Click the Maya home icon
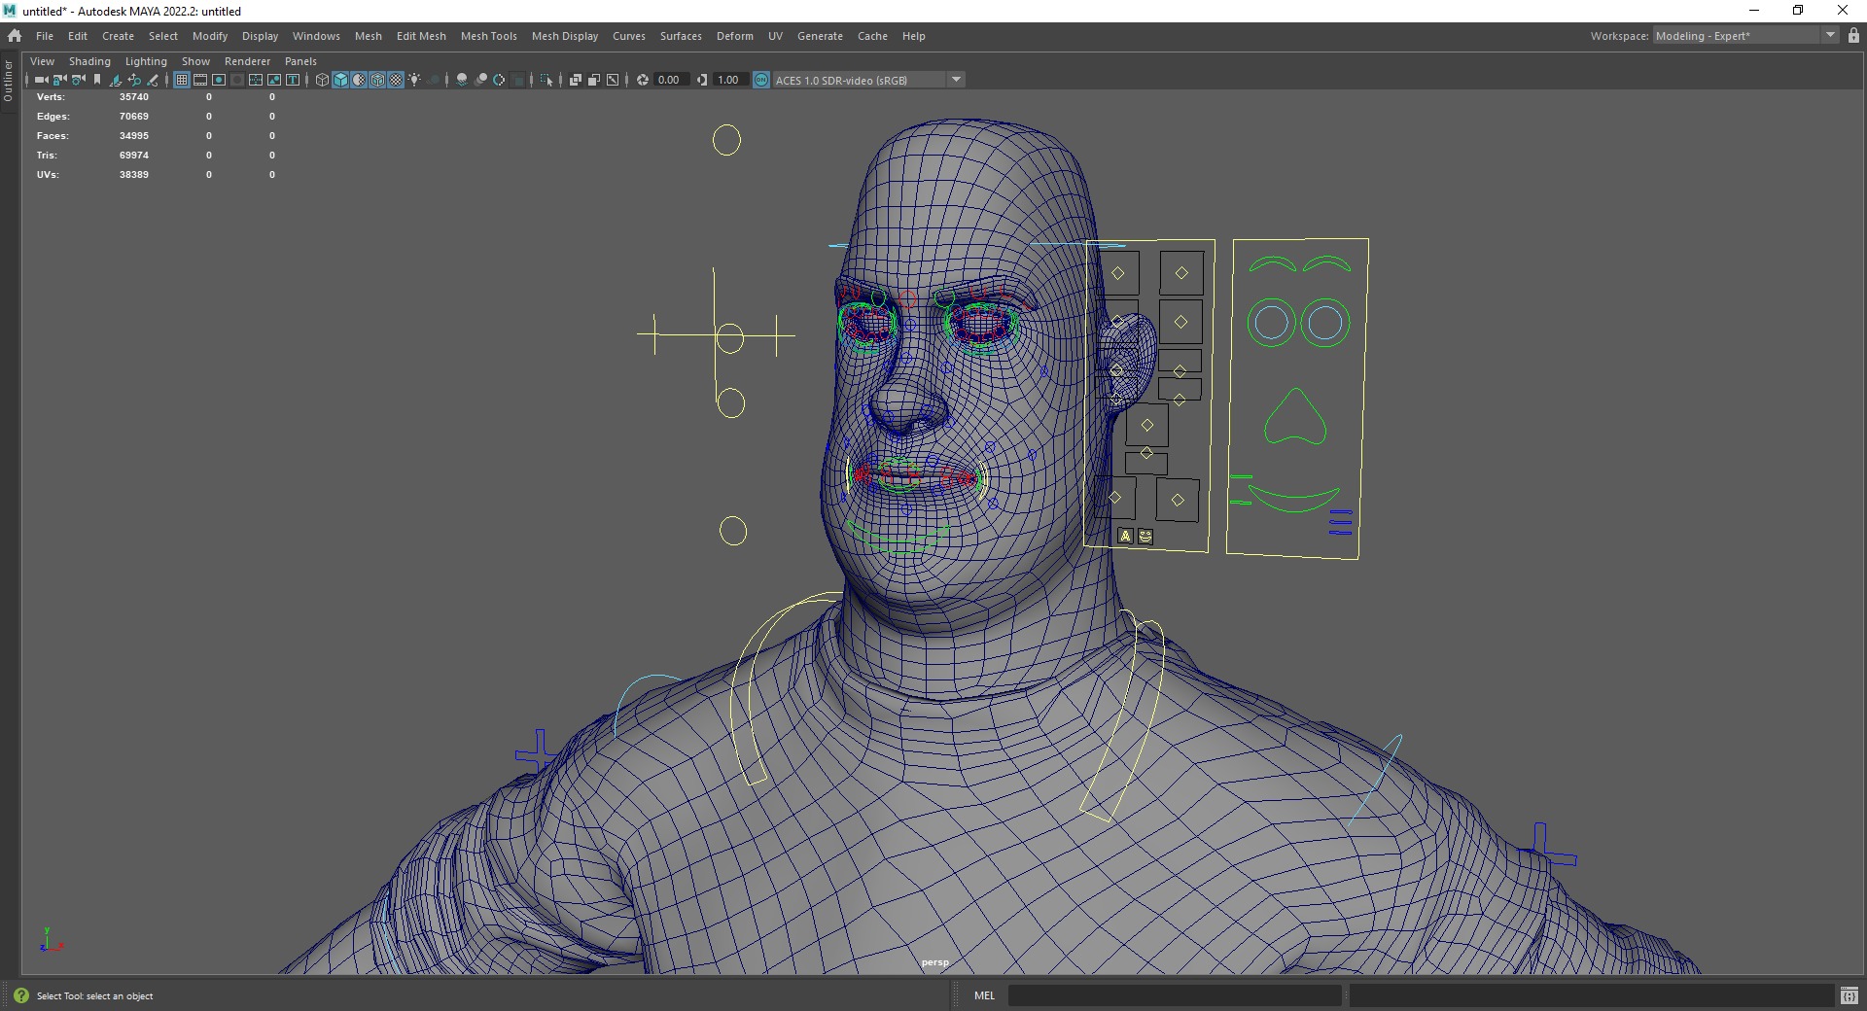 click(x=15, y=35)
